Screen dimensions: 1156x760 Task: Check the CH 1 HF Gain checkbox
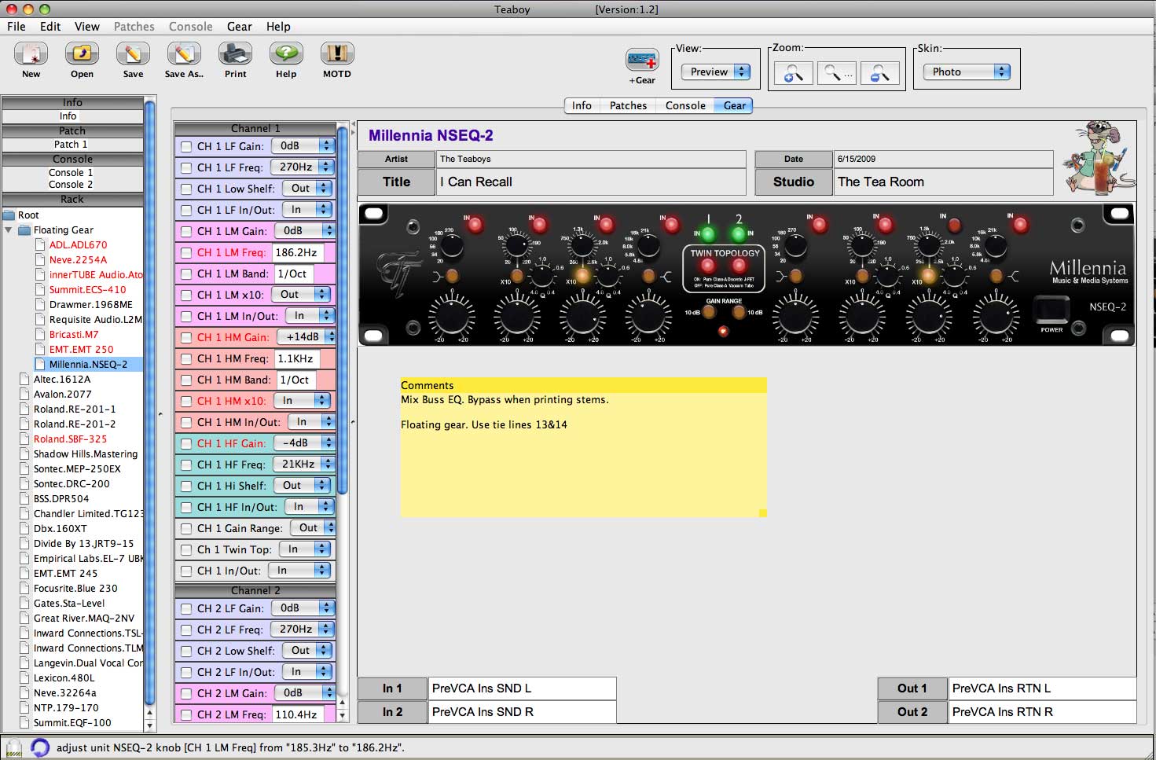point(186,443)
